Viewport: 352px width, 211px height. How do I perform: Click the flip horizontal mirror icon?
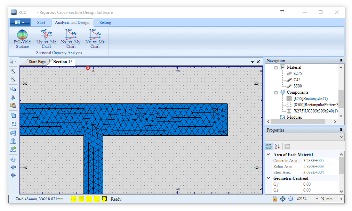pyautogui.click(x=13, y=141)
